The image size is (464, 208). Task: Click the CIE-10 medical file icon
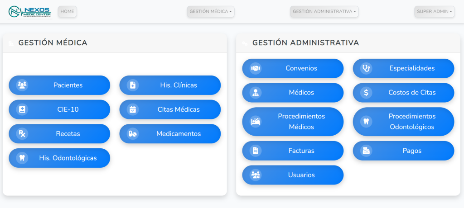[x=22, y=109]
